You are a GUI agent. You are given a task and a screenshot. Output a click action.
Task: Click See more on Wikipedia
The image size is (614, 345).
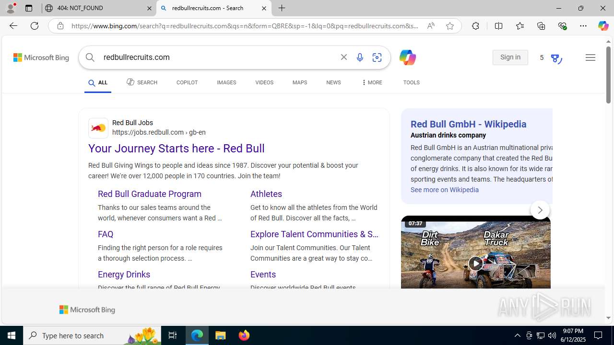(445, 190)
